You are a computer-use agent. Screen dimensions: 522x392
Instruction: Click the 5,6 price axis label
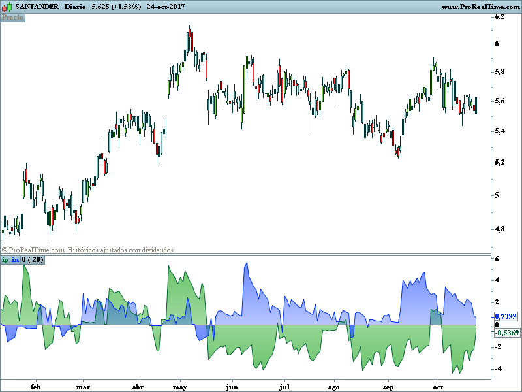(x=500, y=101)
